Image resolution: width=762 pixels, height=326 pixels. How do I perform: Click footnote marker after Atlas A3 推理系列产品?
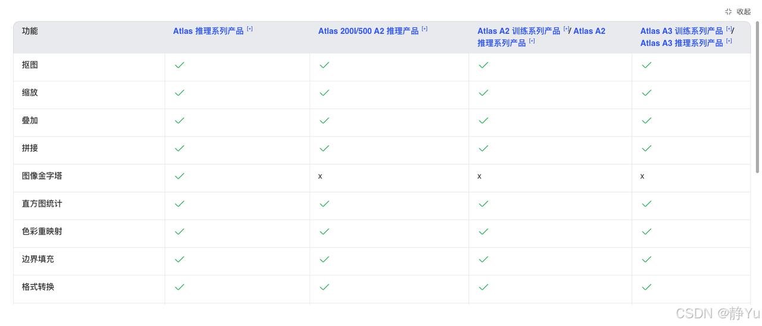point(729,41)
